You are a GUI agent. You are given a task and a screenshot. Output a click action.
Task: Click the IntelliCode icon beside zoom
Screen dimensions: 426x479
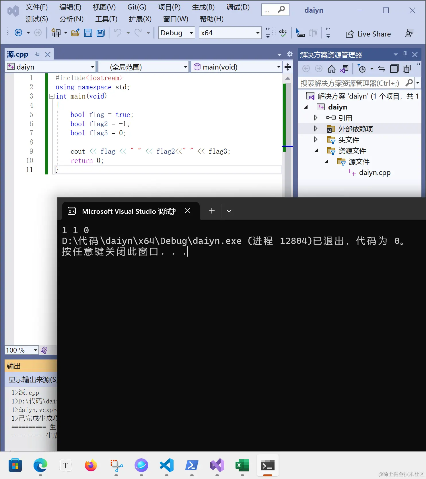[44, 350]
